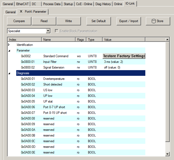Viewport: 174px width, 160px height.
Task: Collapse the Diagnosis tree node
Action: coord(9,73)
